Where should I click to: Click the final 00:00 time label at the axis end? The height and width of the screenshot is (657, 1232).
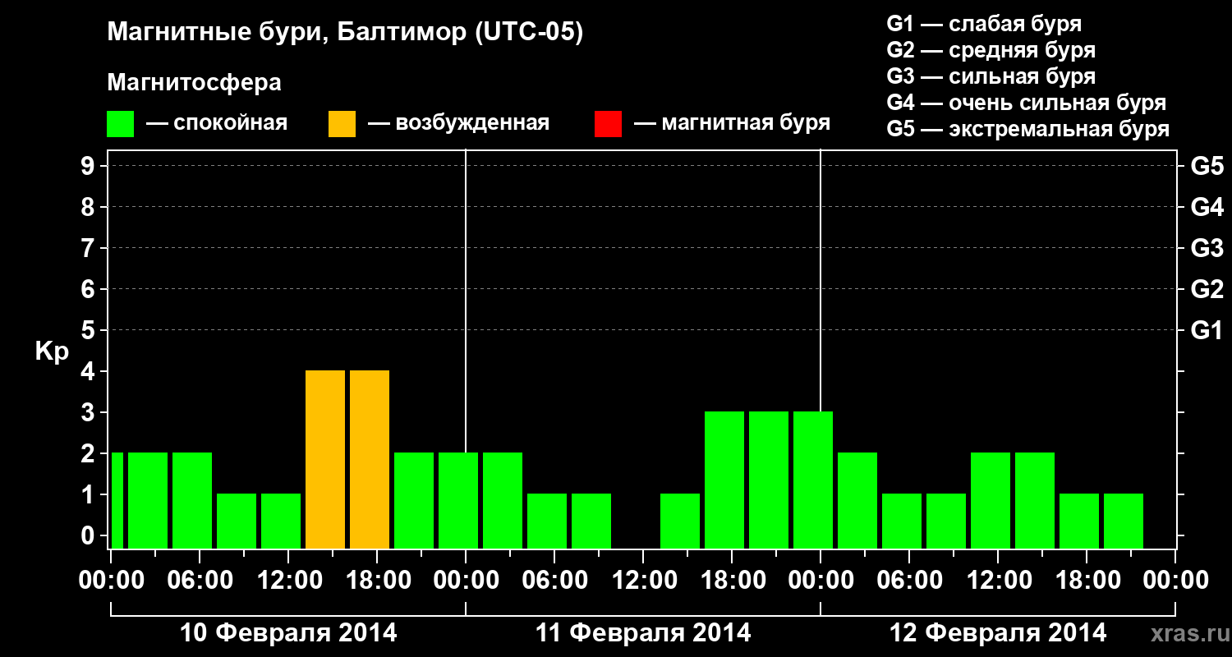(x=1175, y=580)
